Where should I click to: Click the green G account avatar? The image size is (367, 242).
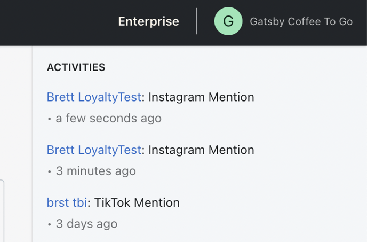[228, 21]
